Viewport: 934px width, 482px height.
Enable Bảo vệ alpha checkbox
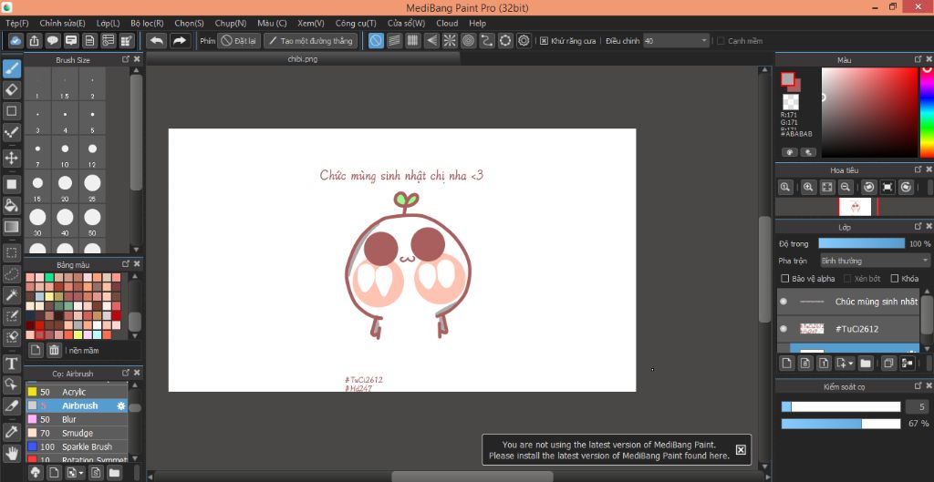click(785, 279)
